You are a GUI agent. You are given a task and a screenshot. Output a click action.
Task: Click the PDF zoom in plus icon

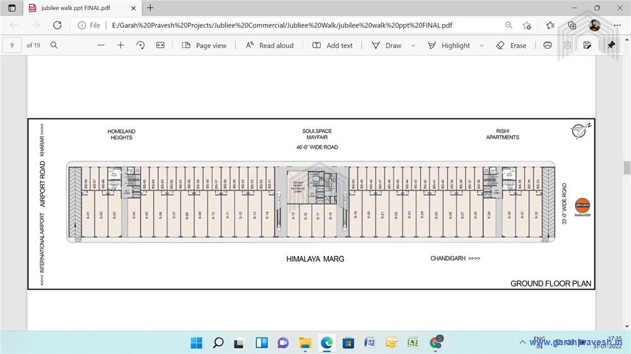[121, 45]
